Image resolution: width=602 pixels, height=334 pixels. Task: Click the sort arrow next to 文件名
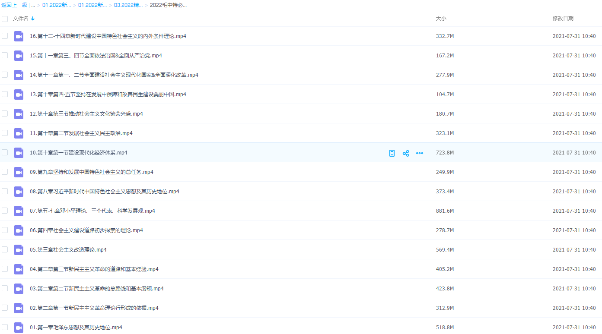33,19
